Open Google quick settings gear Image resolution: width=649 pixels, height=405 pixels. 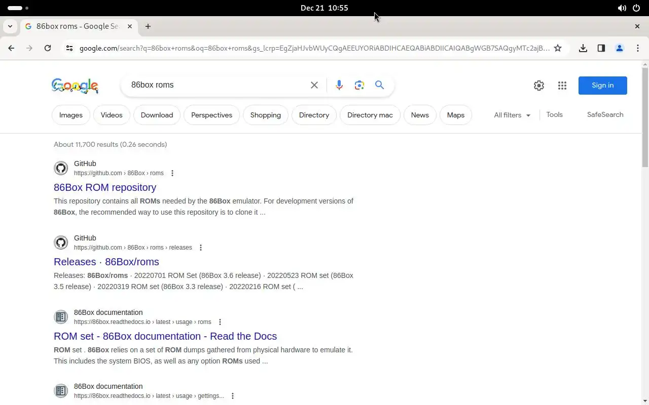click(x=539, y=86)
